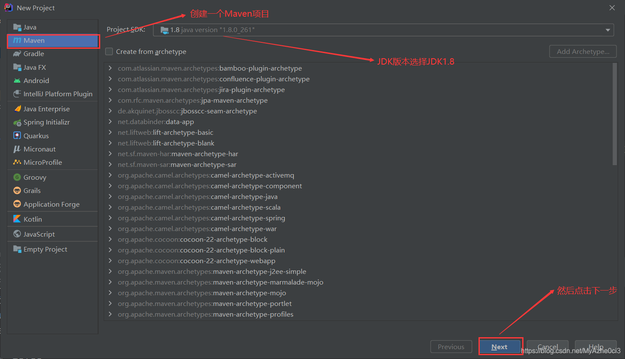Select the Micronaut mu icon
Viewport: 625px width, 359px height.
coord(17,149)
